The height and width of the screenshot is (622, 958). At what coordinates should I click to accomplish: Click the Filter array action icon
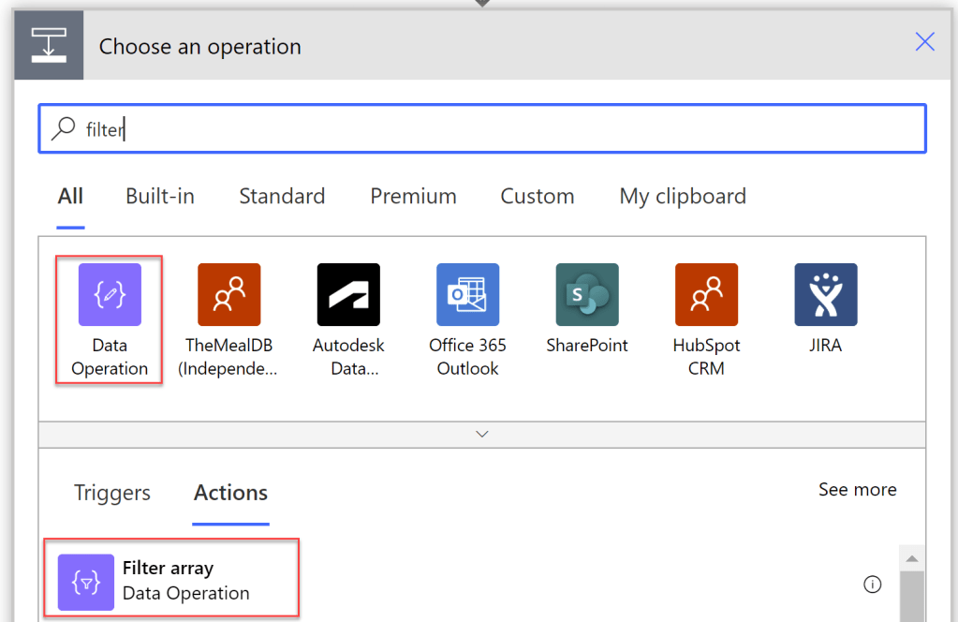click(x=86, y=583)
